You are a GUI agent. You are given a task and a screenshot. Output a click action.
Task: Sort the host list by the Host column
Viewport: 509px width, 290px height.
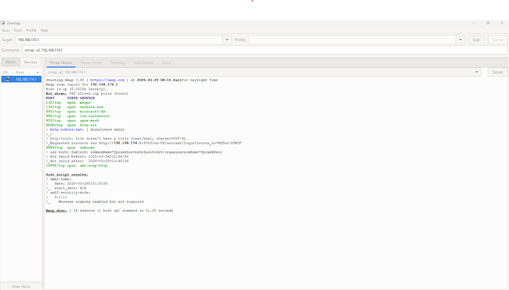[20, 72]
